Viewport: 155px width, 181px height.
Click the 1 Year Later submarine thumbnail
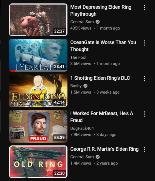click(x=38, y=55)
